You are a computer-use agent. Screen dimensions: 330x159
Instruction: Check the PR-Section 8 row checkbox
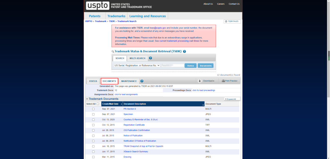click(x=94, y=109)
